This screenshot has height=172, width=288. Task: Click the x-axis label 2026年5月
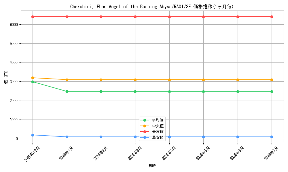(203, 153)
